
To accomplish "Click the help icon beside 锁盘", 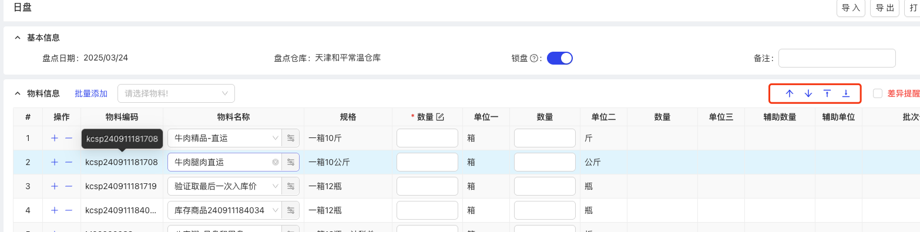I will coord(534,58).
